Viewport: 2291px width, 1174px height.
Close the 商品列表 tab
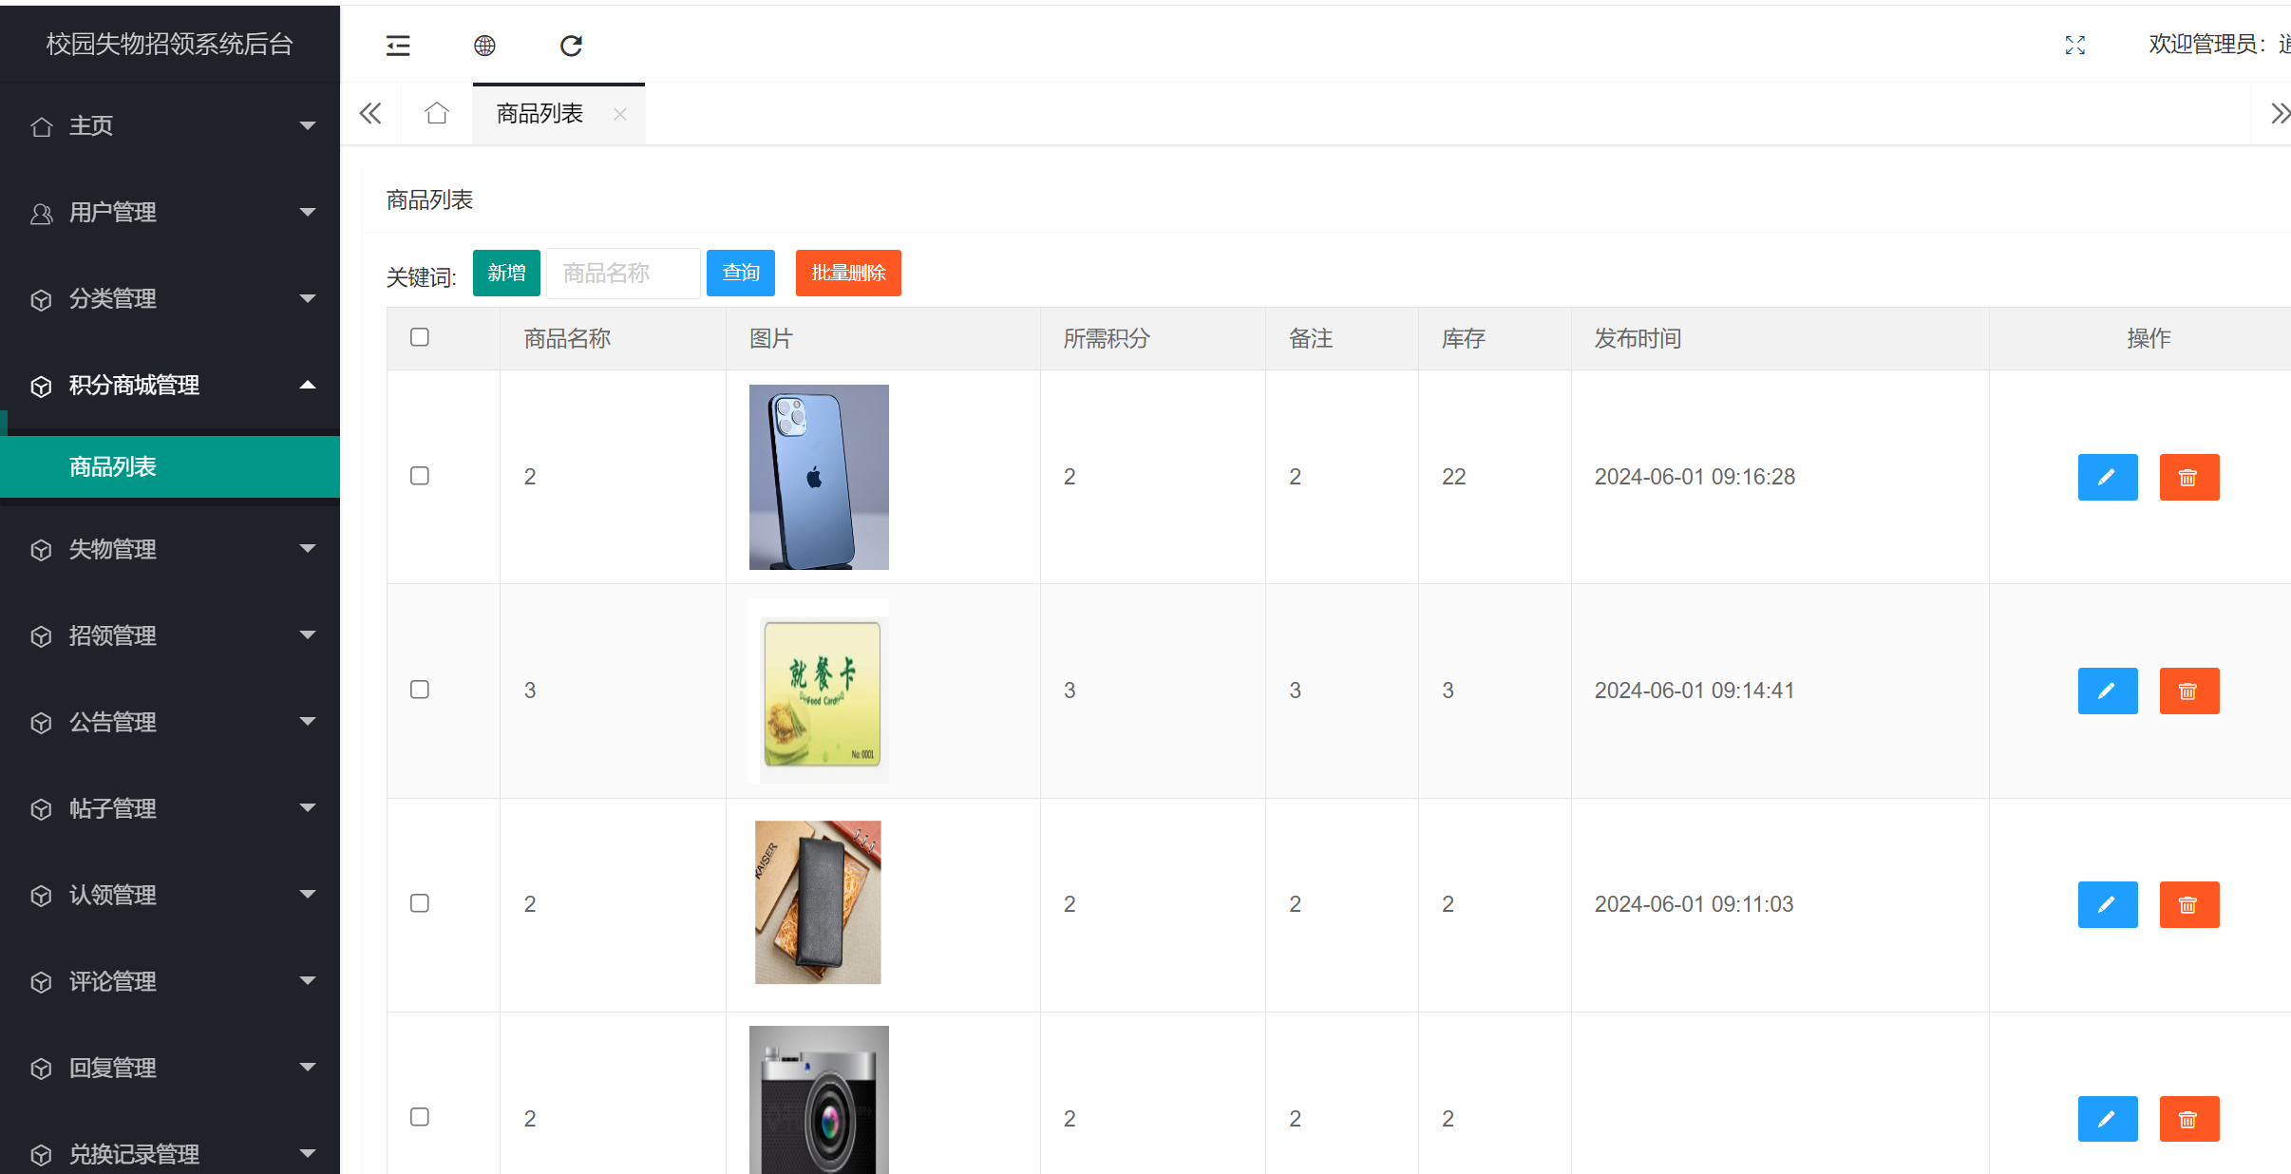pyautogui.click(x=620, y=114)
